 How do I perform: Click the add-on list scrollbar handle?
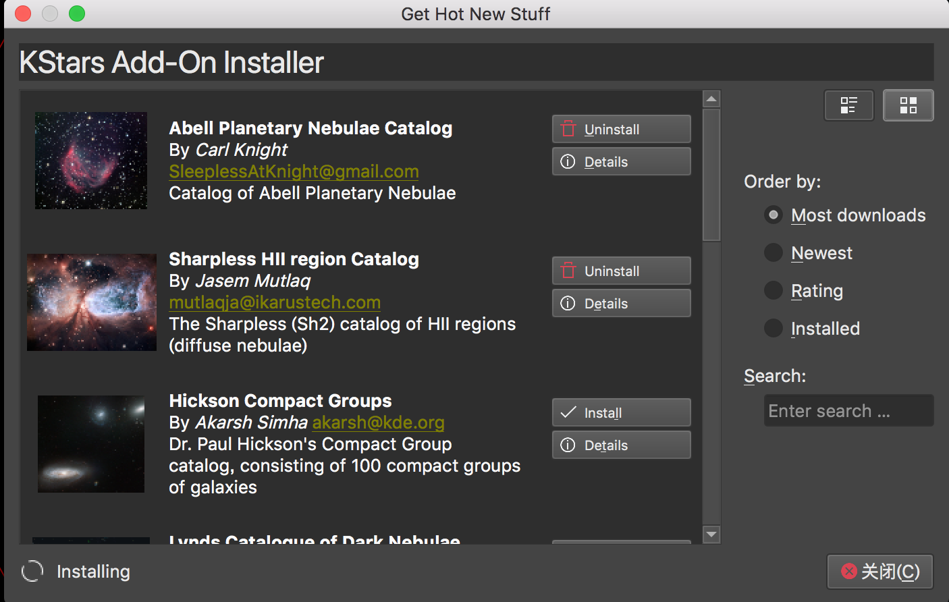[711, 175]
